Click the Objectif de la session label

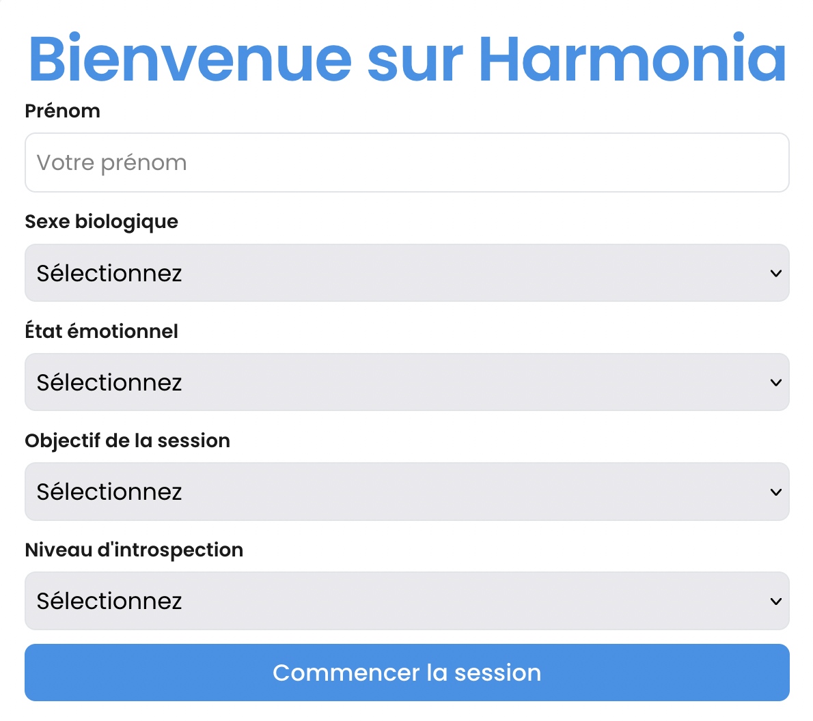[x=127, y=440]
